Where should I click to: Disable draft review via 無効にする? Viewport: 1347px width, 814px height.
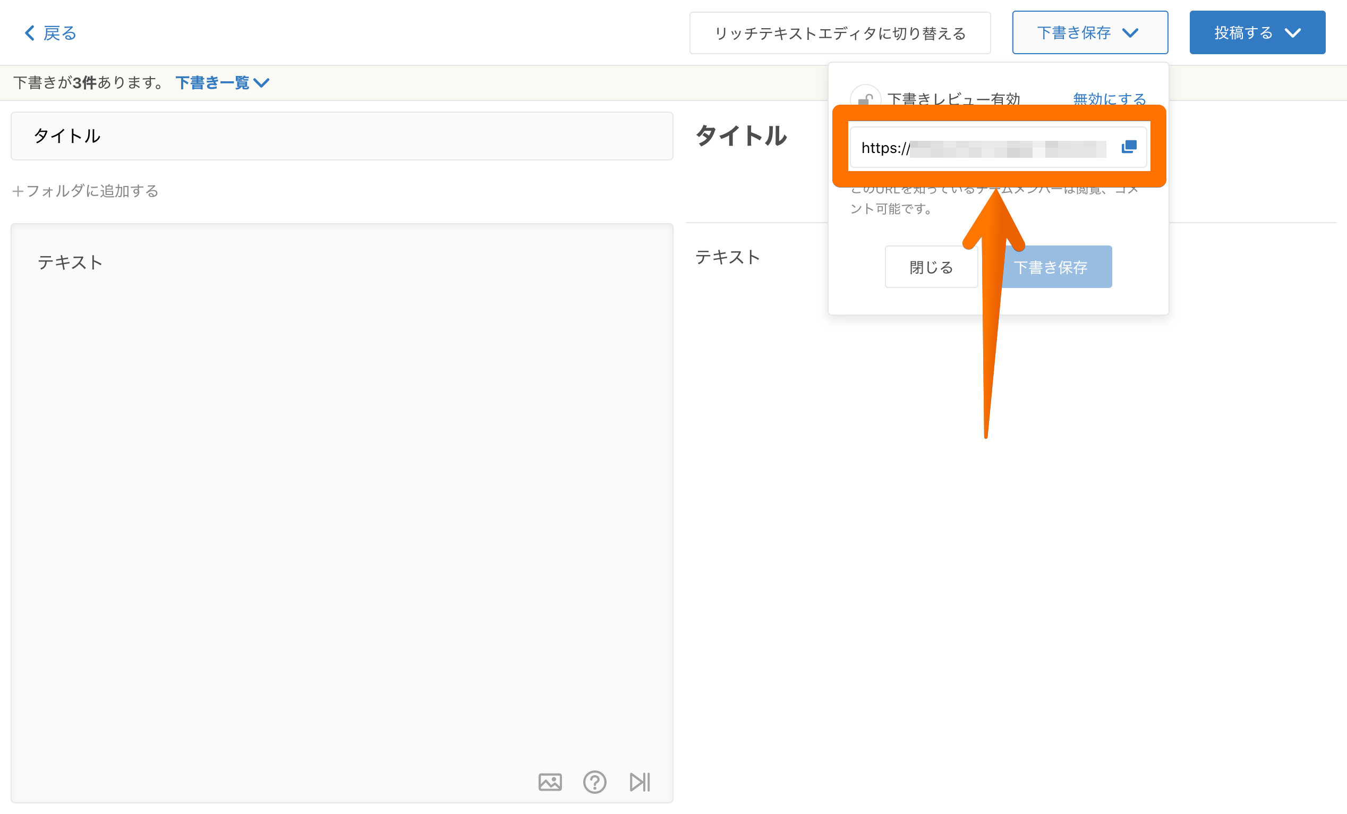click(x=1109, y=98)
